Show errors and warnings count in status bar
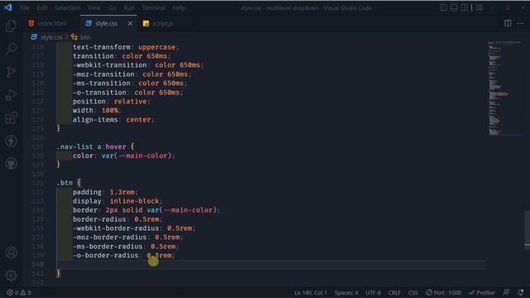The width and height of the screenshot is (530, 298). click(19, 292)
